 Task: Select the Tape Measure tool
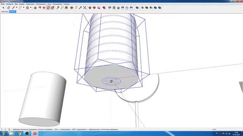(58, 8)
